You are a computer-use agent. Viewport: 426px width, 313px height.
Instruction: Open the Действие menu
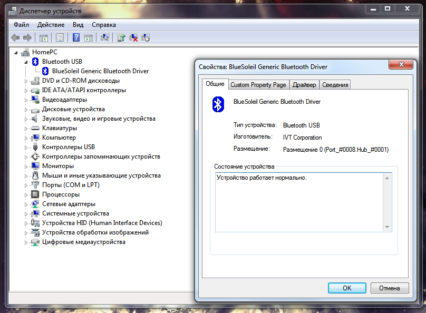[51, 25]
